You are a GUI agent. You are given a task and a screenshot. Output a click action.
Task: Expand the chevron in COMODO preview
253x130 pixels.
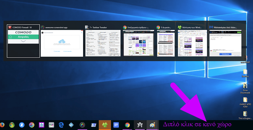[23, 41]
